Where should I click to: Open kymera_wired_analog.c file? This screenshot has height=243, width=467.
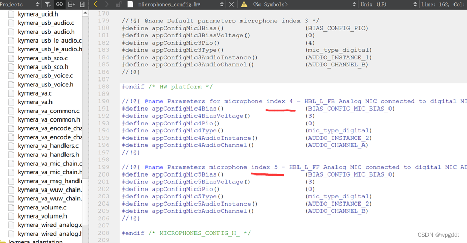pos(50,224)
